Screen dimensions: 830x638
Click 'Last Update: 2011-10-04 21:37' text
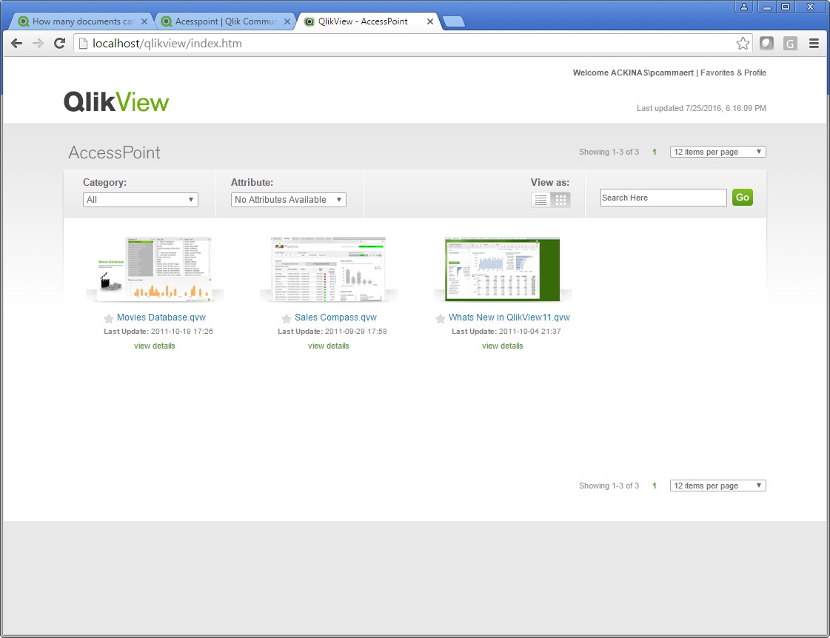(x=506, y=331)
